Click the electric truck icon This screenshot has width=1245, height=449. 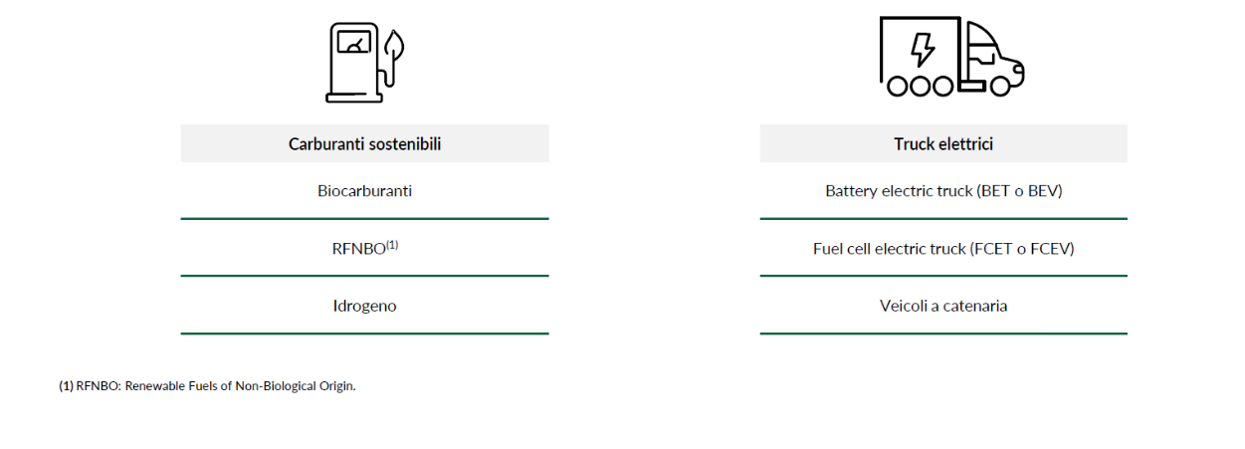tap(951, 58)
